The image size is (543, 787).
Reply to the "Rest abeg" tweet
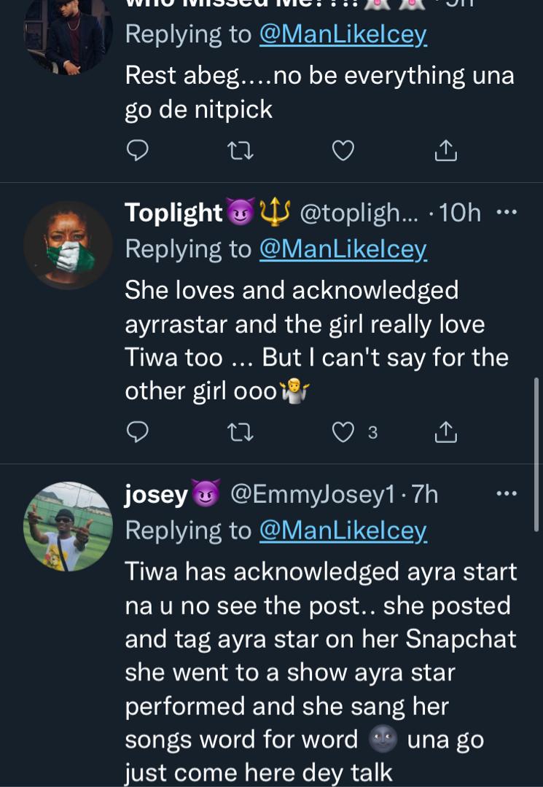click(x=137, y=150)
